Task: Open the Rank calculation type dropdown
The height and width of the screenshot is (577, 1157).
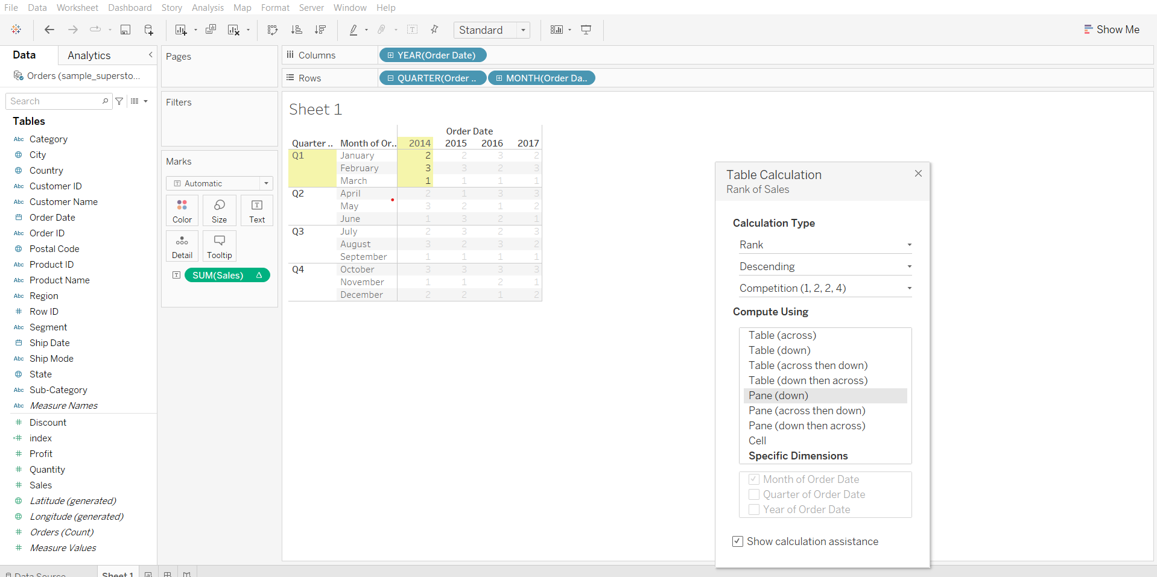Action: (825, 245)
